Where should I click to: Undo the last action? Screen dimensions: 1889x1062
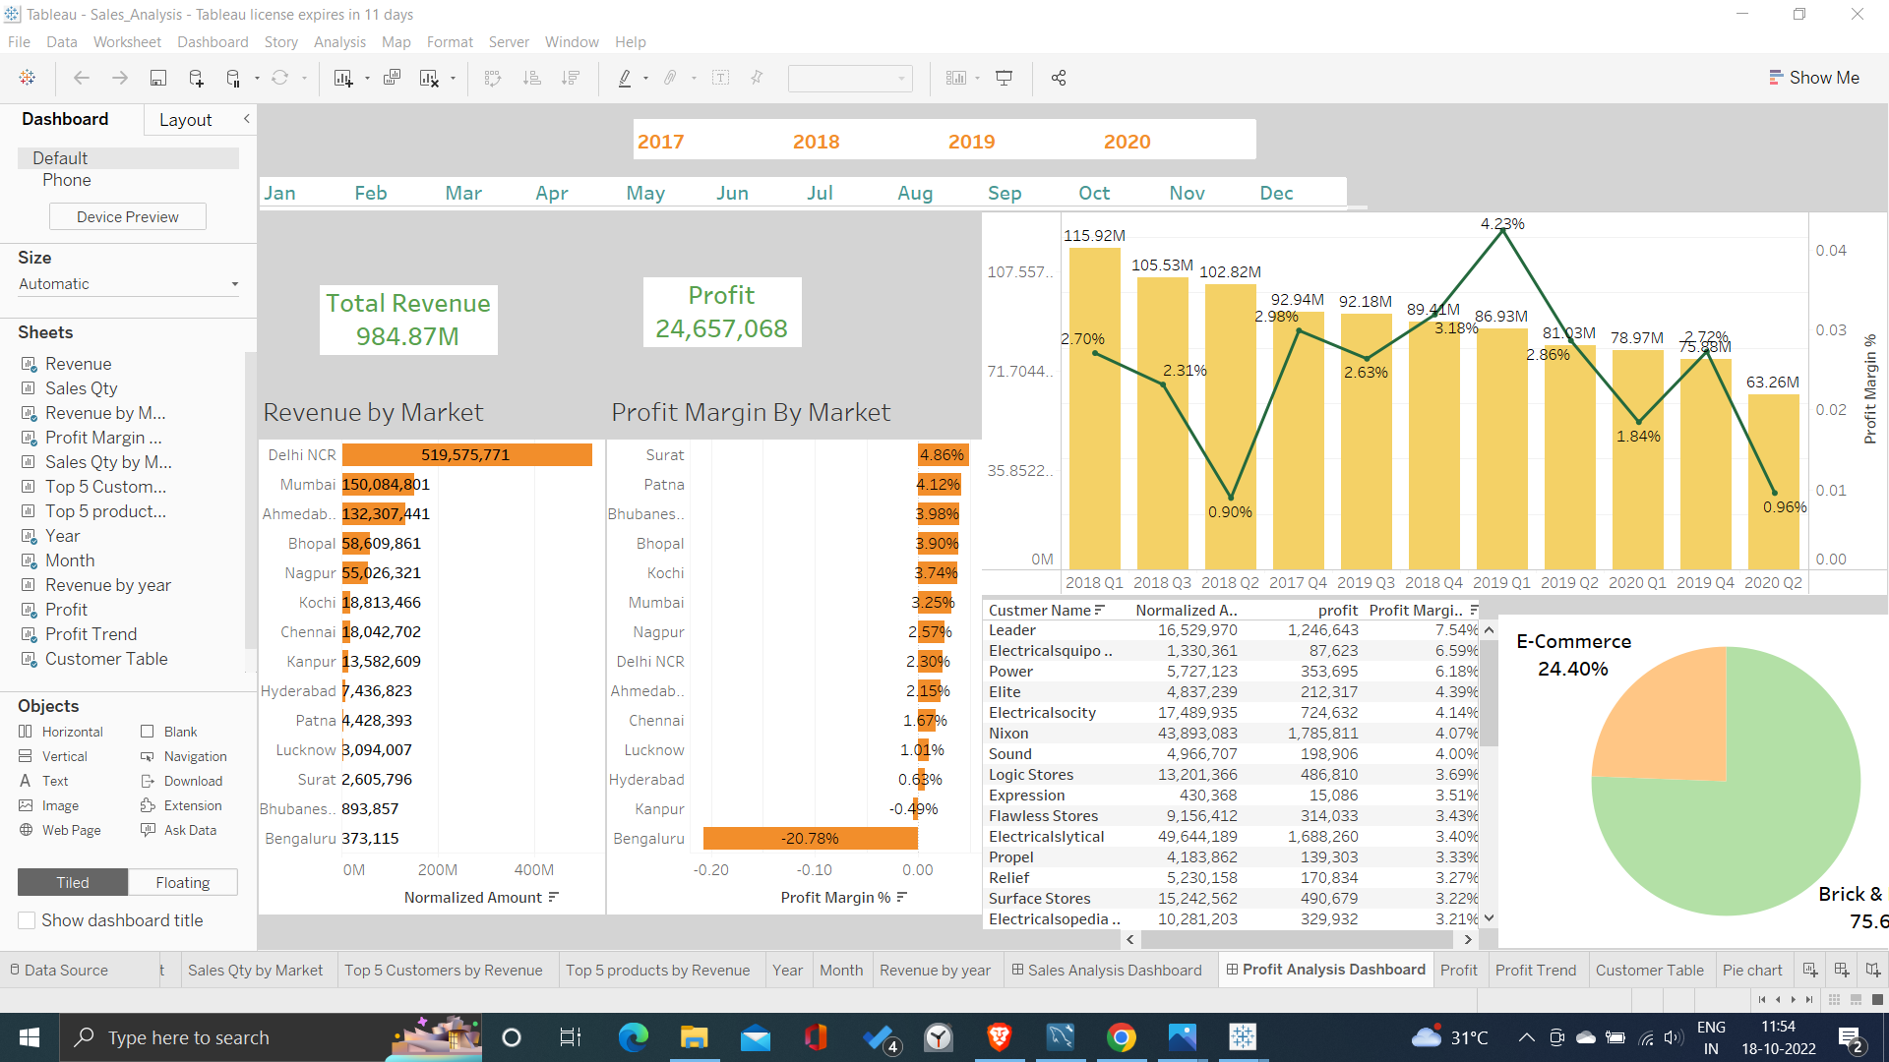point(82,78)
